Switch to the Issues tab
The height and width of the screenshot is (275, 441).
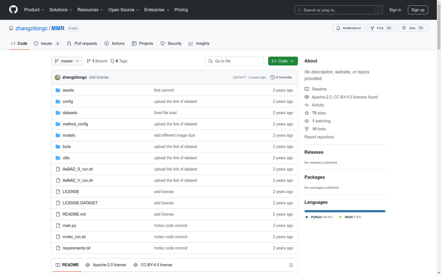47,43
